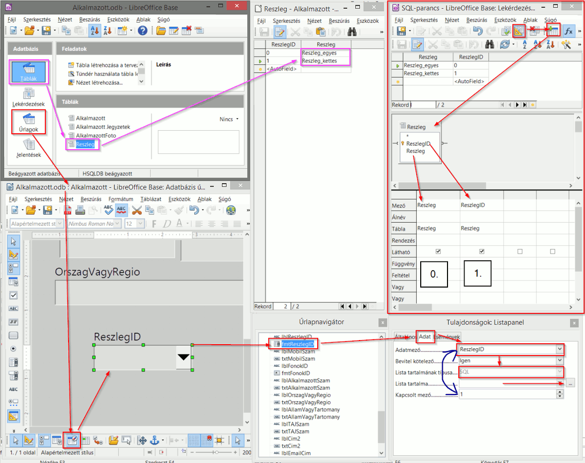Uncheck Látható for the ReszlegID column
Viewport: 585px width, 463px height.
[x=481, y=252]
